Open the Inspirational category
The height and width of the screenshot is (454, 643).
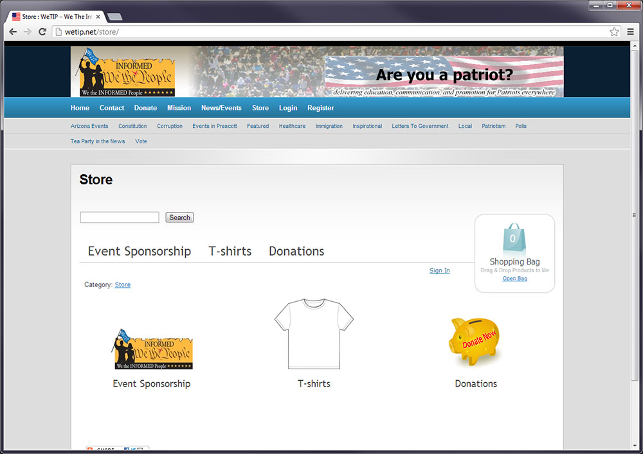tap(367, 126)
